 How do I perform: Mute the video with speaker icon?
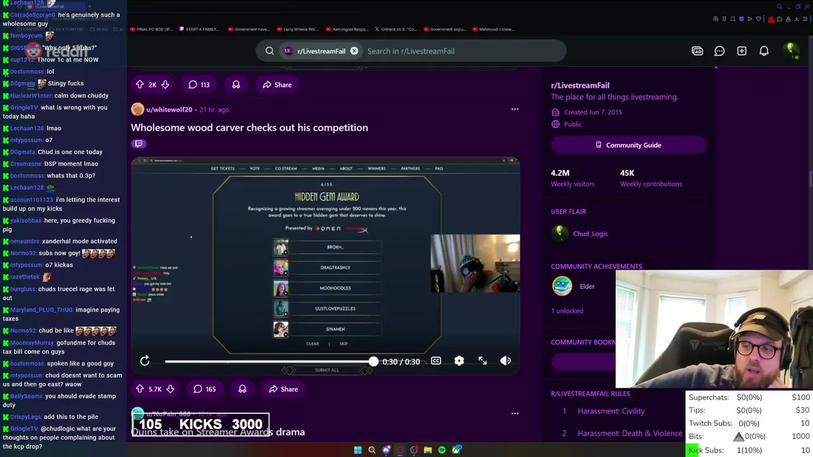point(506,361)
